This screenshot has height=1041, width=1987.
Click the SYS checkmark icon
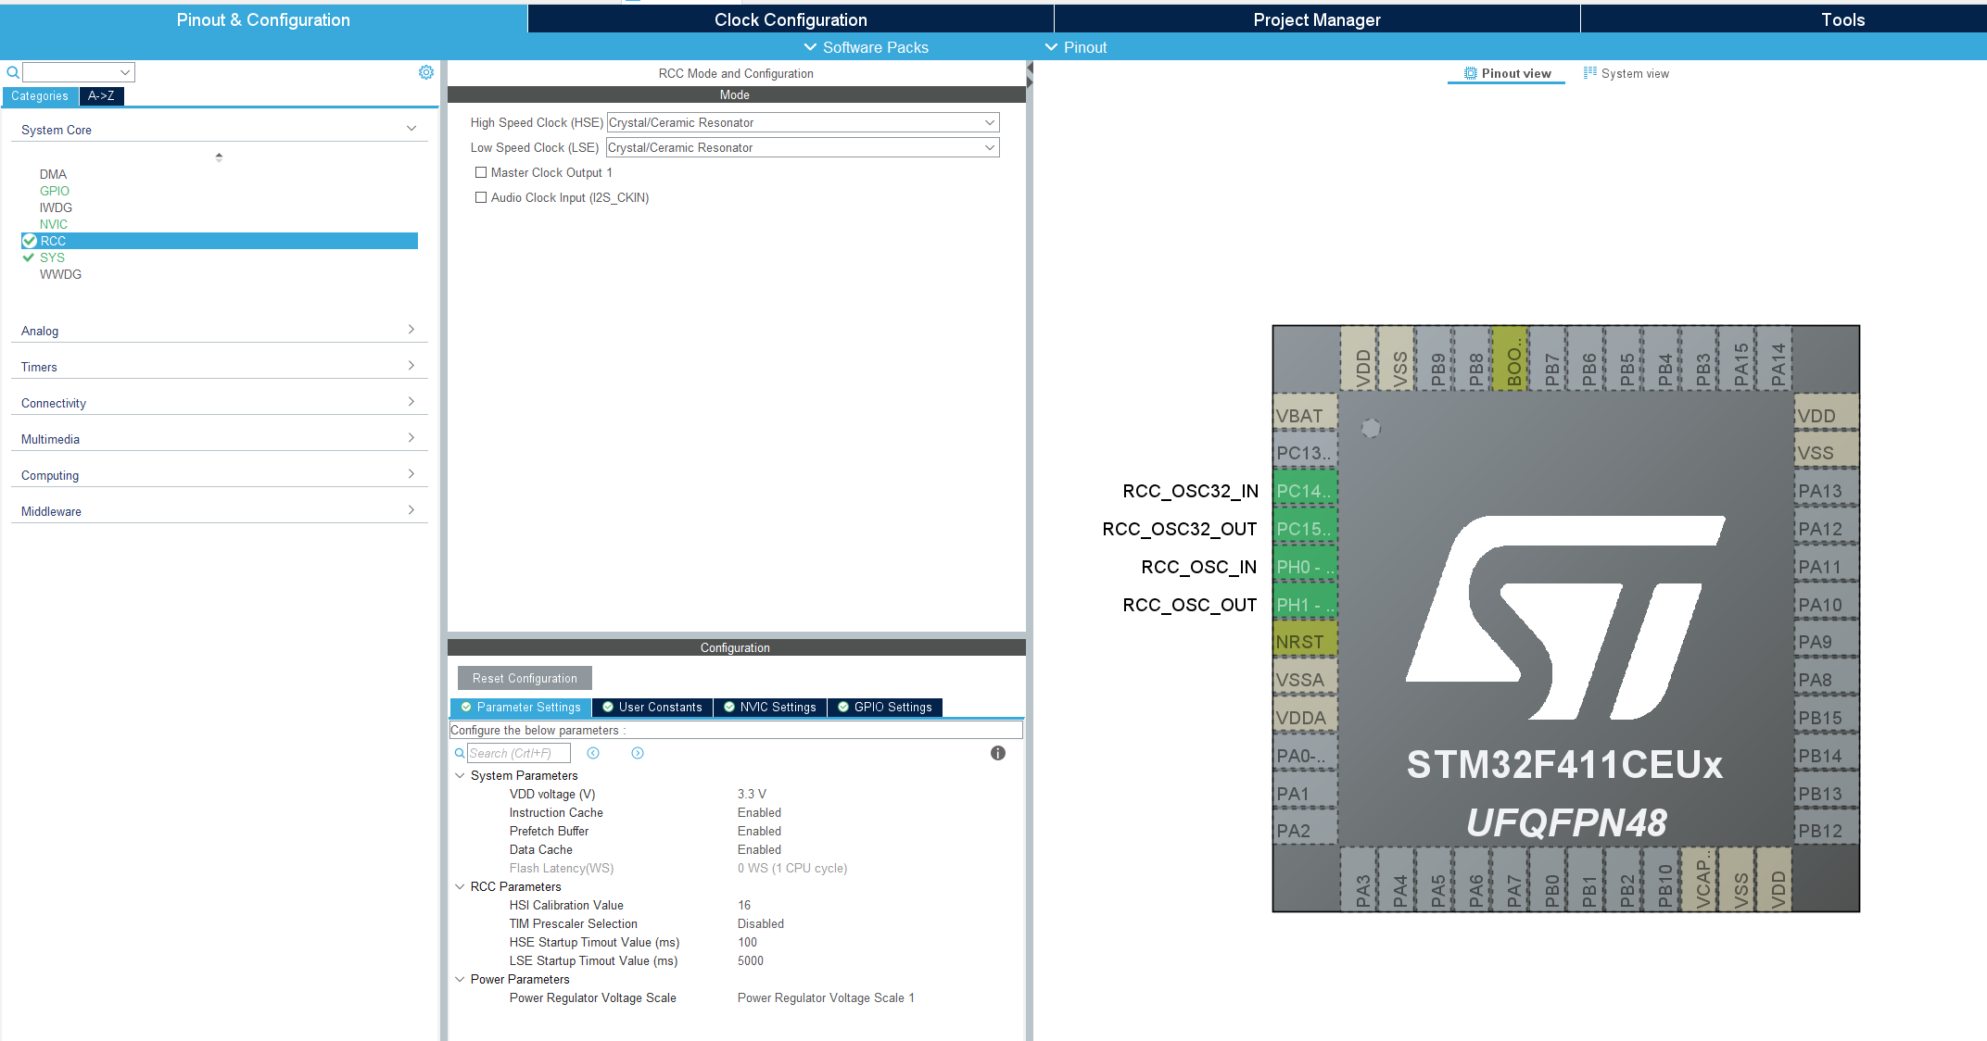pos(29,257)
